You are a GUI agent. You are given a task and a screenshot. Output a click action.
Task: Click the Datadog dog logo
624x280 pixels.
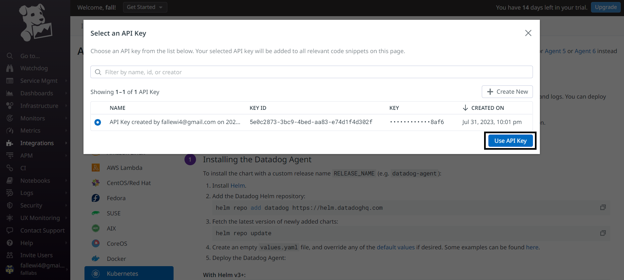pos(35,22)
